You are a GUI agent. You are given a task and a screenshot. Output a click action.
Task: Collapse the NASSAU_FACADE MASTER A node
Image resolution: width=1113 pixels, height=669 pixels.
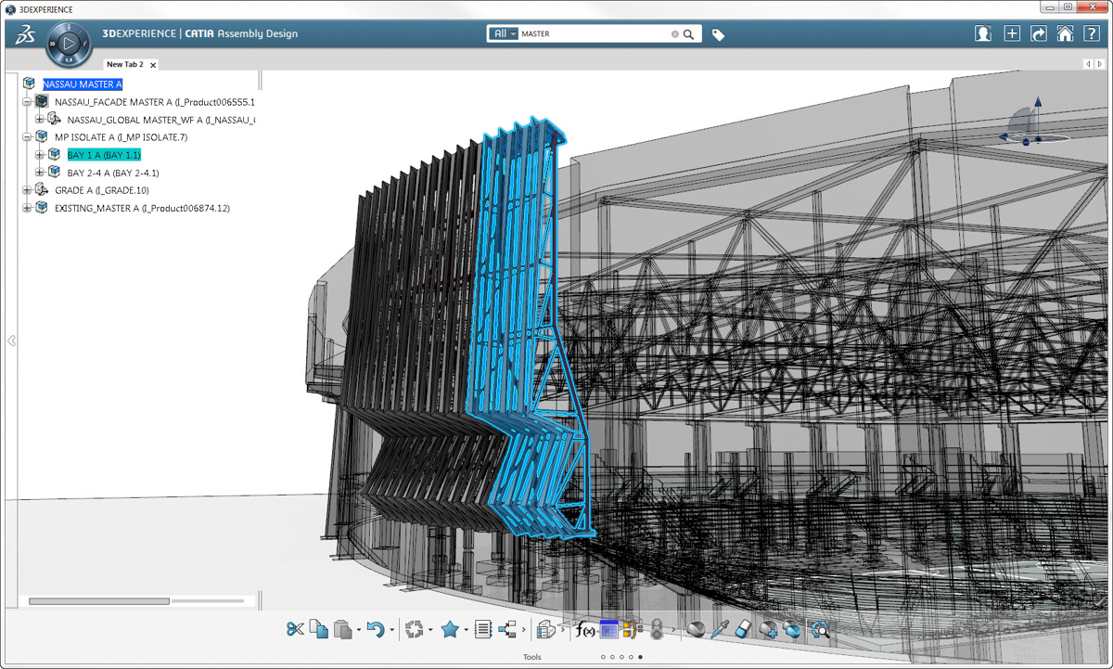coord(27,102)
